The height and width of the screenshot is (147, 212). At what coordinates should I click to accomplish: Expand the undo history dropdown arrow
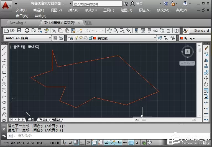pyautogui.click(x=93, y=31)
